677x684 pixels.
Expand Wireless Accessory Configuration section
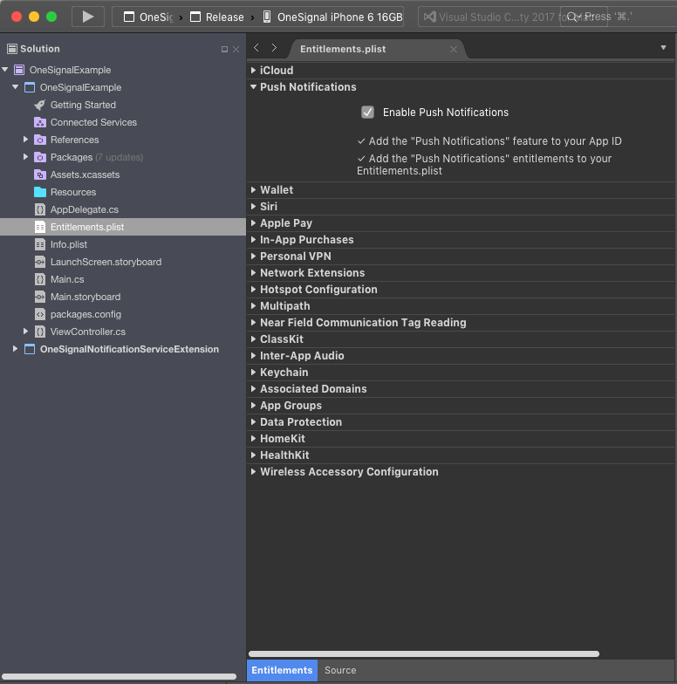253,471
